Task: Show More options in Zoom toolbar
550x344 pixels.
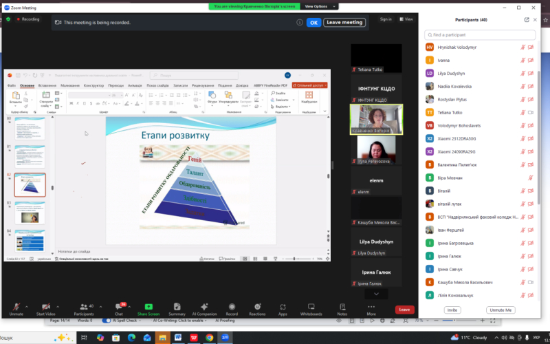Action: click(371, 309)
